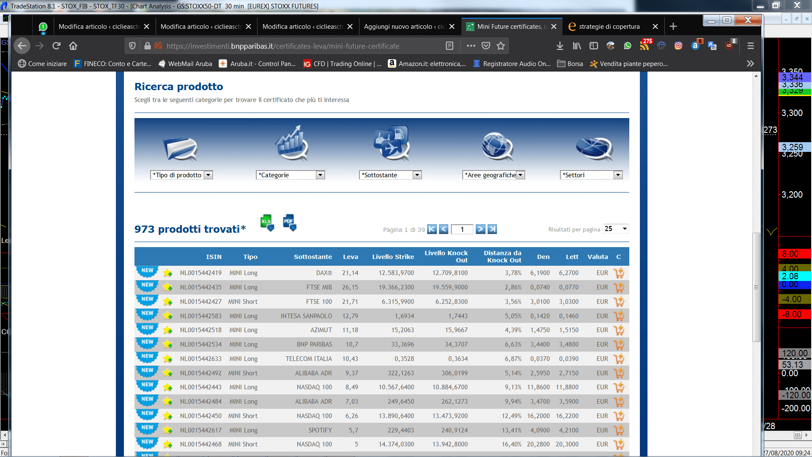The image size is (812, 457).
Task: Open browser home page
Action: click(x=73, y=46)
